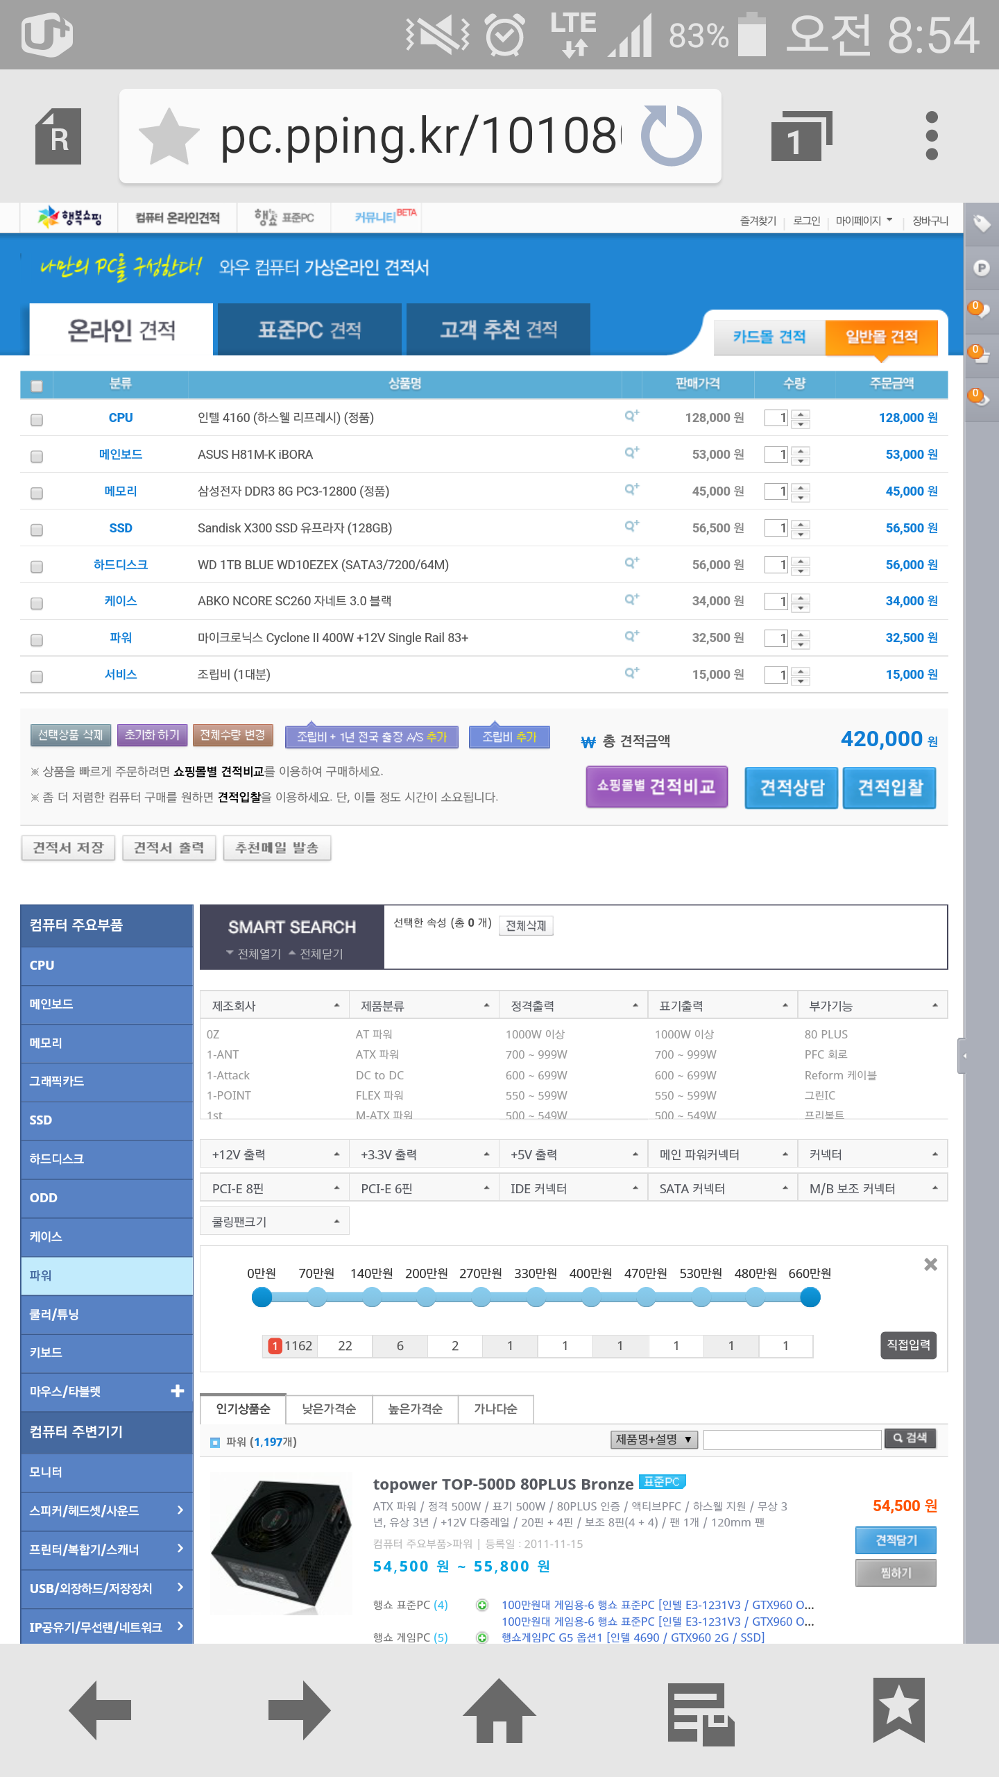Click the price tag icon in right sidebar
Image resolution: width=999 pixels, height=1777 pixels.
[x=982, y=224]
